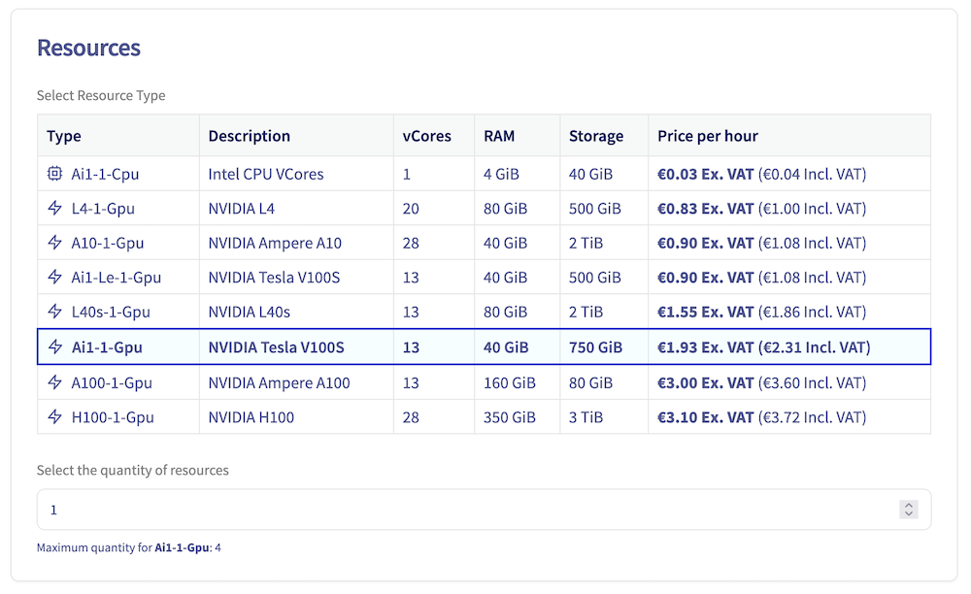
Task: Click the Type column header
Action: point(64,136)
